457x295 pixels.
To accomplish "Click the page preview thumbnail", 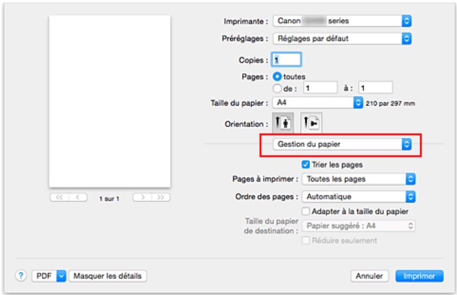I will (110, 102).
